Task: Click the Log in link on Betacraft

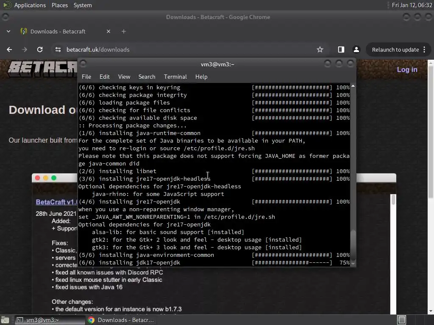Action: pos(407,70)
